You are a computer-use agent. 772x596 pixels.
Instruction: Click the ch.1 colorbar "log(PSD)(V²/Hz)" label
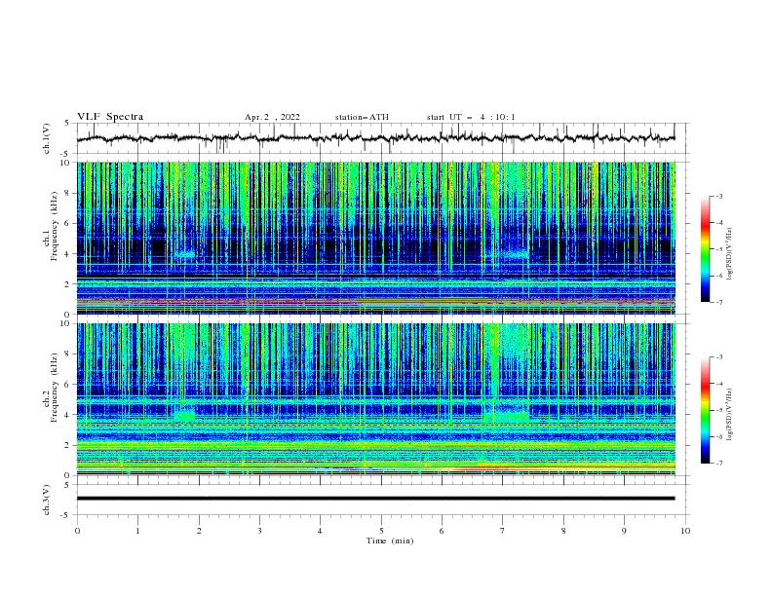730,254
